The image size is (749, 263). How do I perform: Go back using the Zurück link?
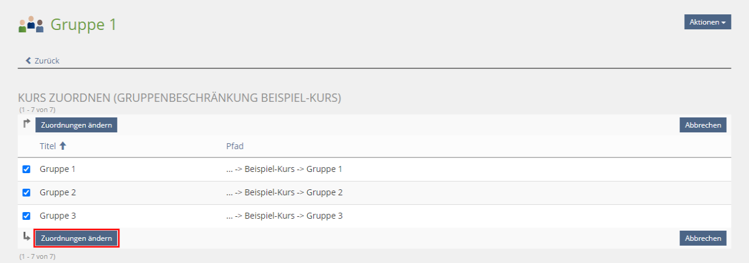[x=47, y=61]
